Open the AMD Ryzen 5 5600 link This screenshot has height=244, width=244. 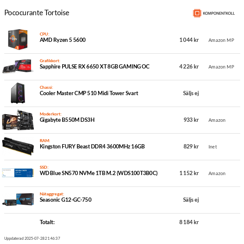pos(63,40)
